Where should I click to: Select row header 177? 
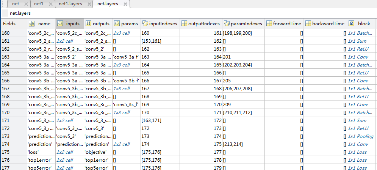coord(14,168)
